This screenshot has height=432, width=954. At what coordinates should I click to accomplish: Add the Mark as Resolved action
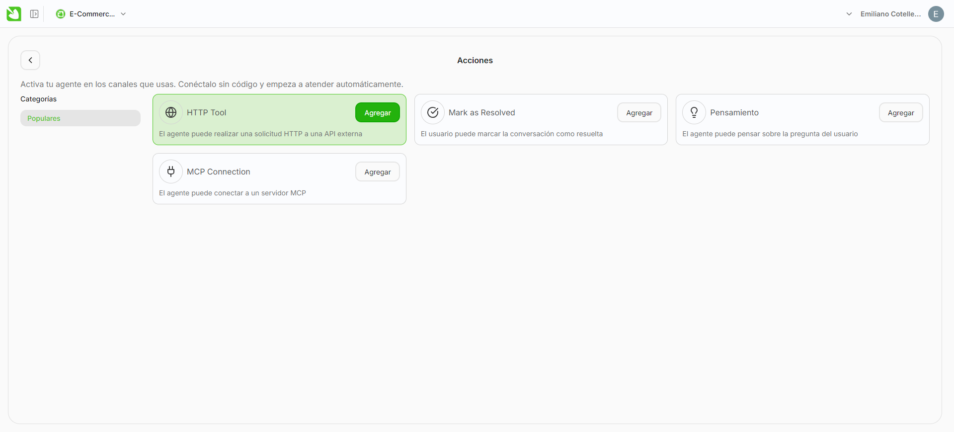(639, 113)
